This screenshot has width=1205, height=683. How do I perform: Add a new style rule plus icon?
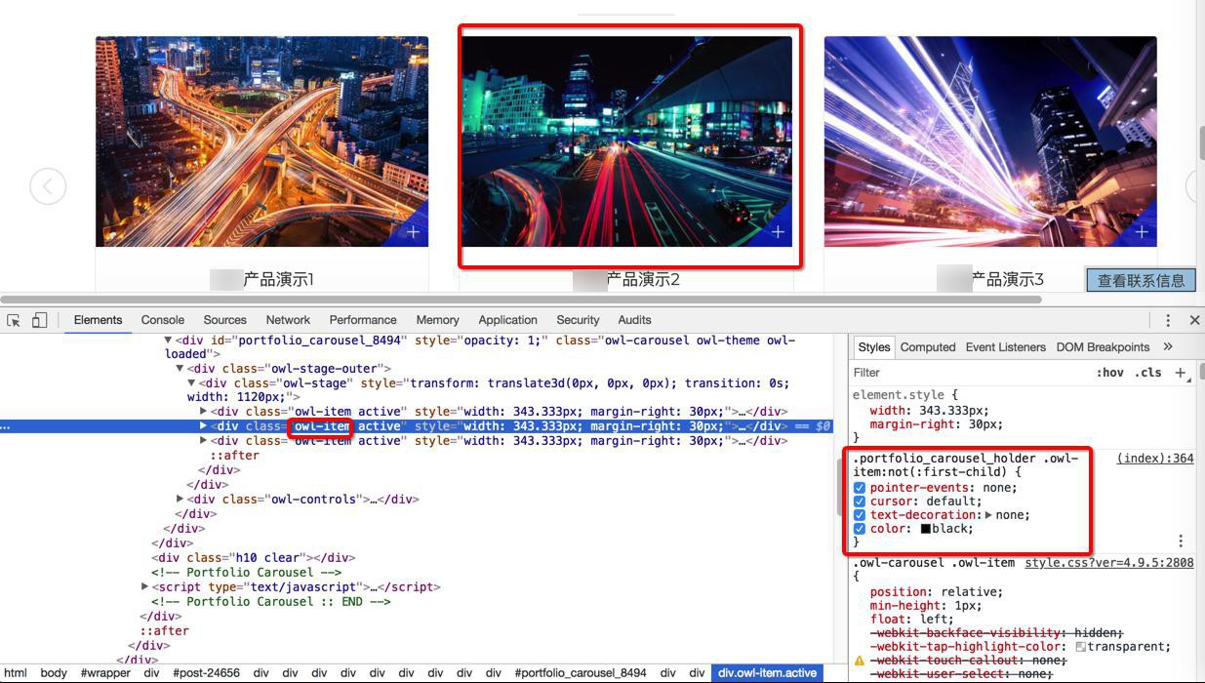(1180, 373)
